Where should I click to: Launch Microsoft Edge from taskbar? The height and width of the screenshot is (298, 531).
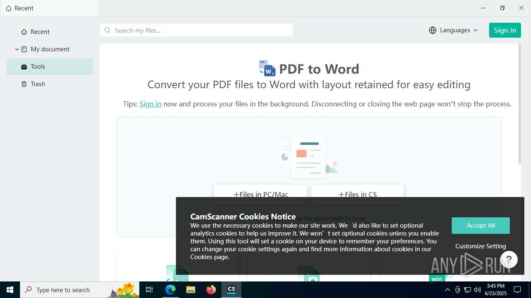[x=171, y=290]
